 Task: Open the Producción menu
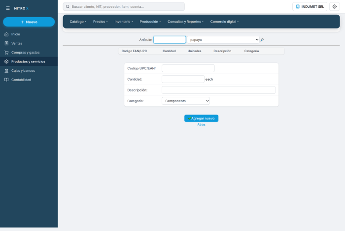pyautogui.click(x=150, y=22)
